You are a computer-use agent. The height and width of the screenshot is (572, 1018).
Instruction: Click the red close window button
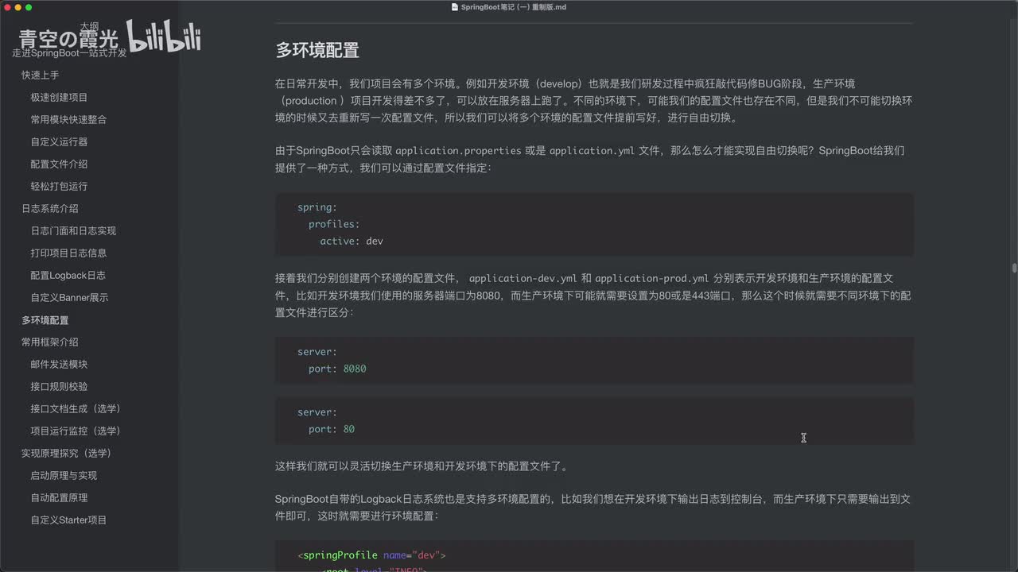6,7
